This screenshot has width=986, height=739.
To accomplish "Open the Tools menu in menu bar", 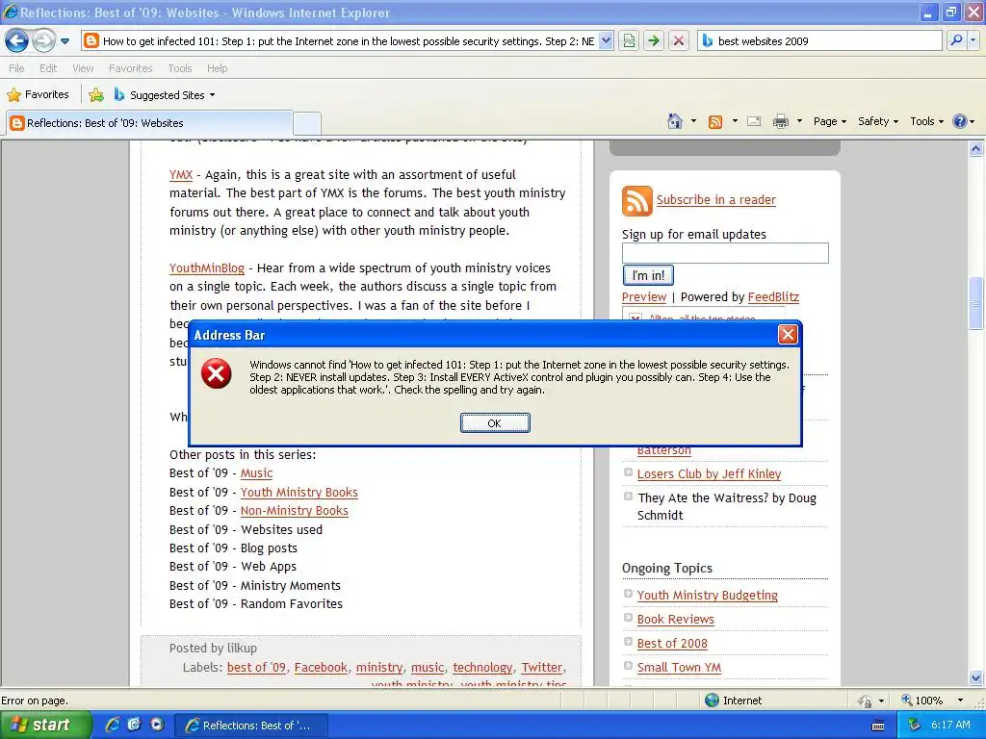I will [179, 68].
